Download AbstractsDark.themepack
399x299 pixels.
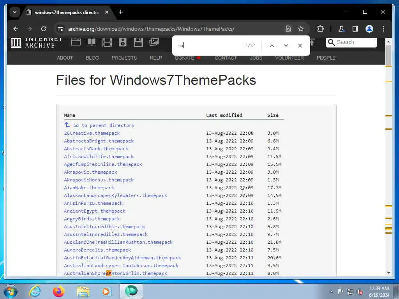(96, 148)
